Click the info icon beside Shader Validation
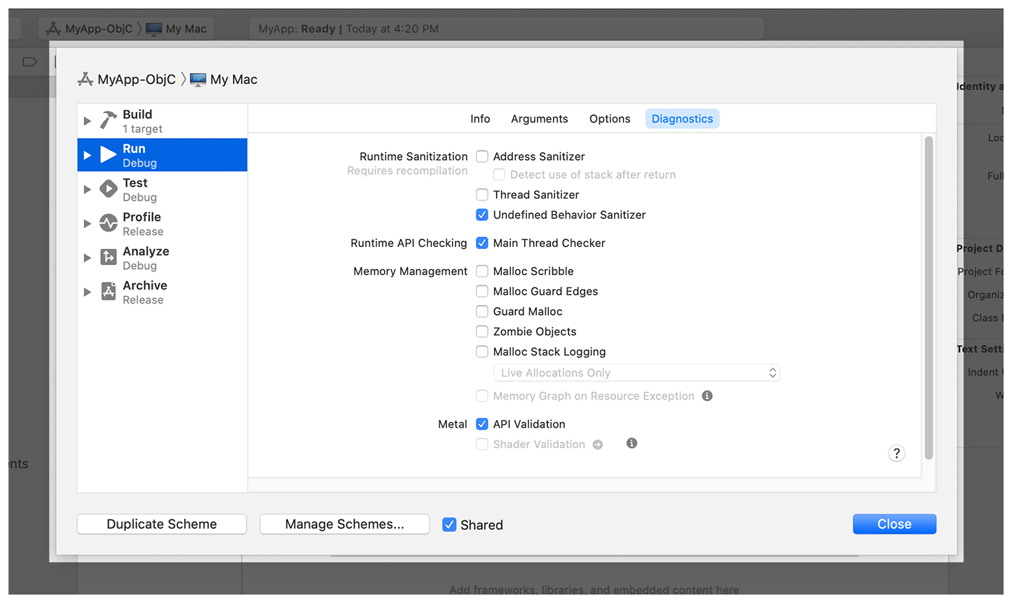 (631, 443)
